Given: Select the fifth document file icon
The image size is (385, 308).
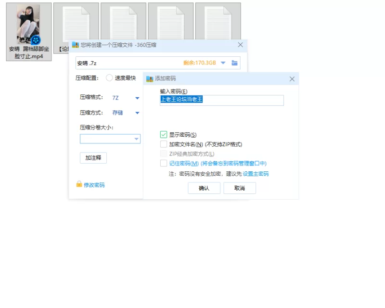Looking at the screenshot, I should tap(218, 23).
